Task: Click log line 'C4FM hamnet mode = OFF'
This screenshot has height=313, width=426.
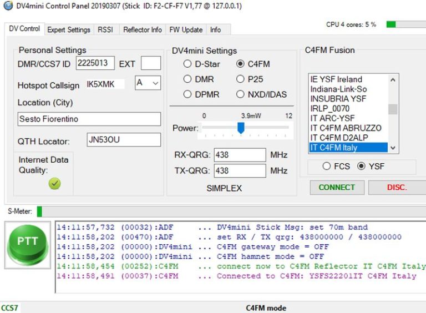Action: (x=190, y=256)
